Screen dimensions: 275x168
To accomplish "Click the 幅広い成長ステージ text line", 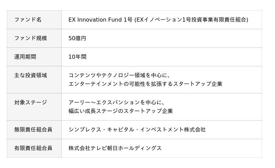I will click(x=121, y=111).
